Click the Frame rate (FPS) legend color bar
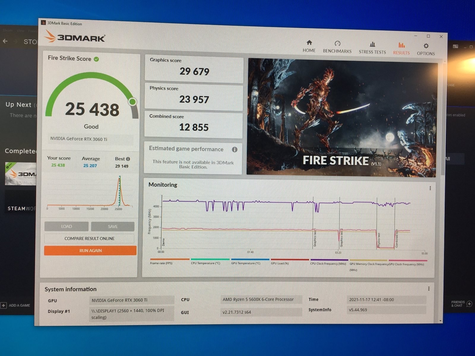Screen dimensions: 475x356 click(x=170, y=259)
